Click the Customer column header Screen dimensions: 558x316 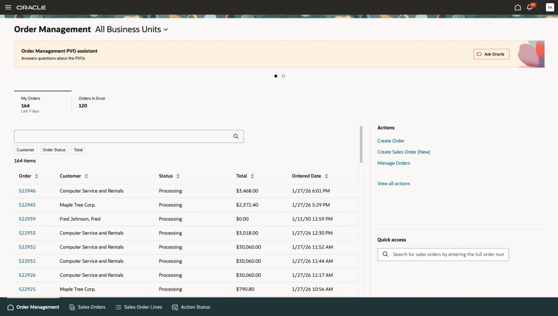(x=70, y=176)
